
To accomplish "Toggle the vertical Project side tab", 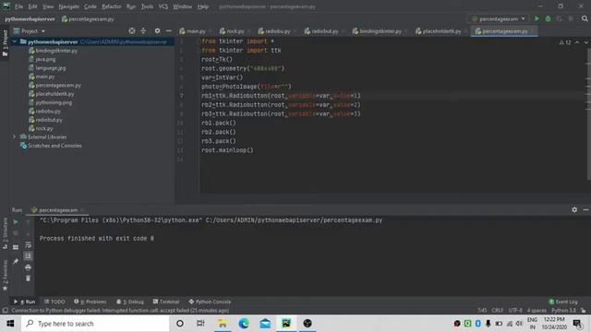I will pos(5,43).
